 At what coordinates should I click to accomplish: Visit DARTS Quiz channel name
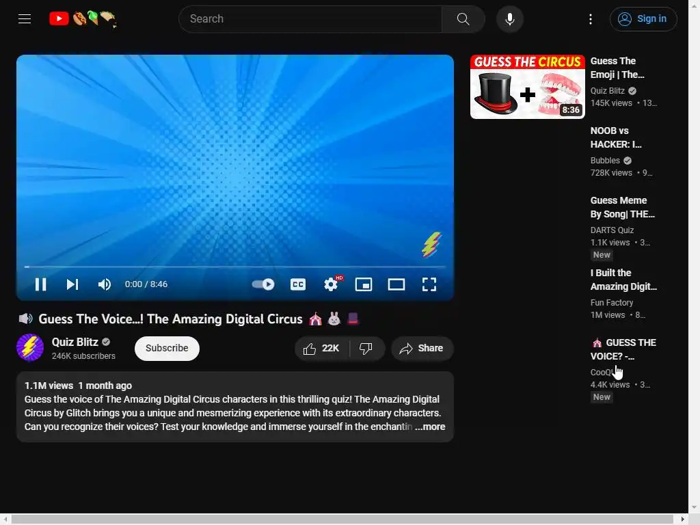(x=612, y=230)
